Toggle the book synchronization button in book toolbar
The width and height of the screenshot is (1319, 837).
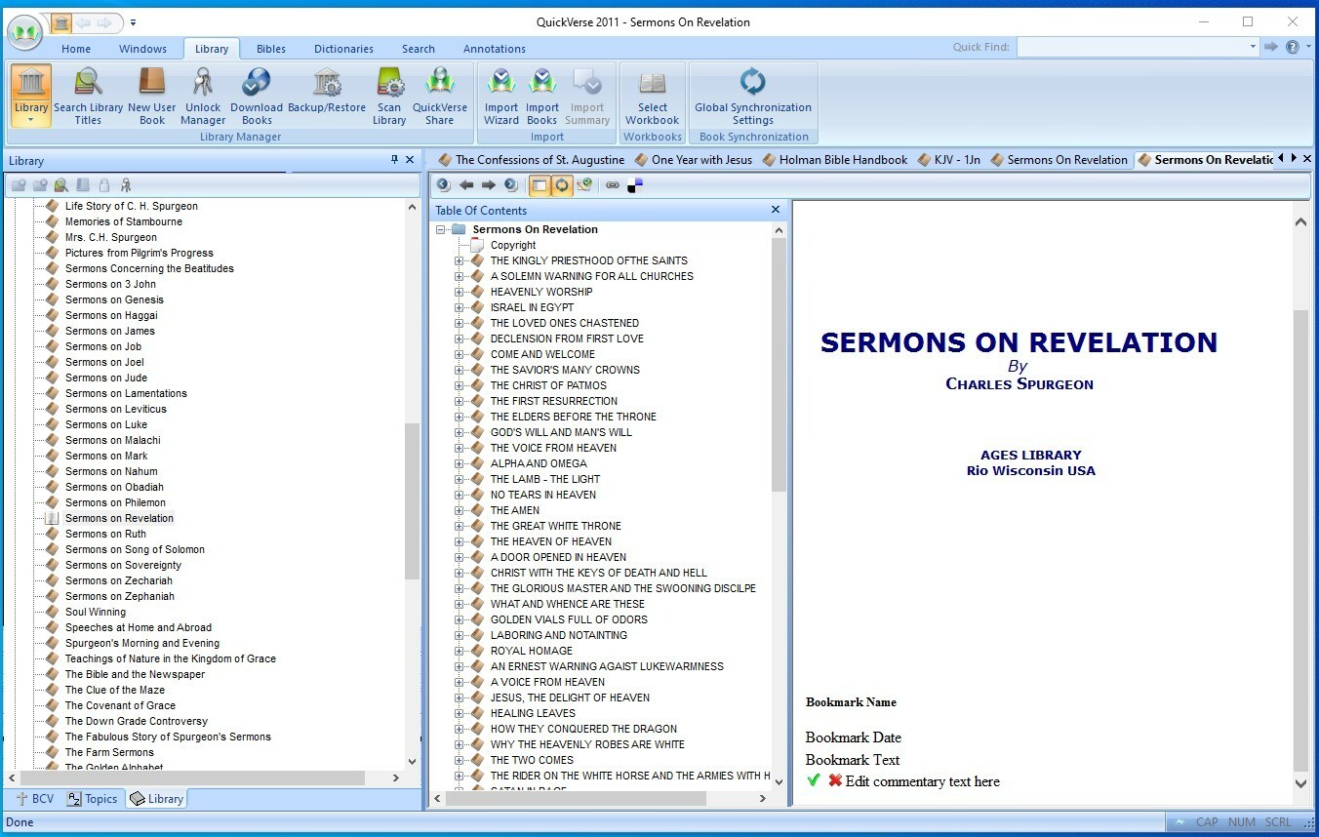click(x=562, y=184)
